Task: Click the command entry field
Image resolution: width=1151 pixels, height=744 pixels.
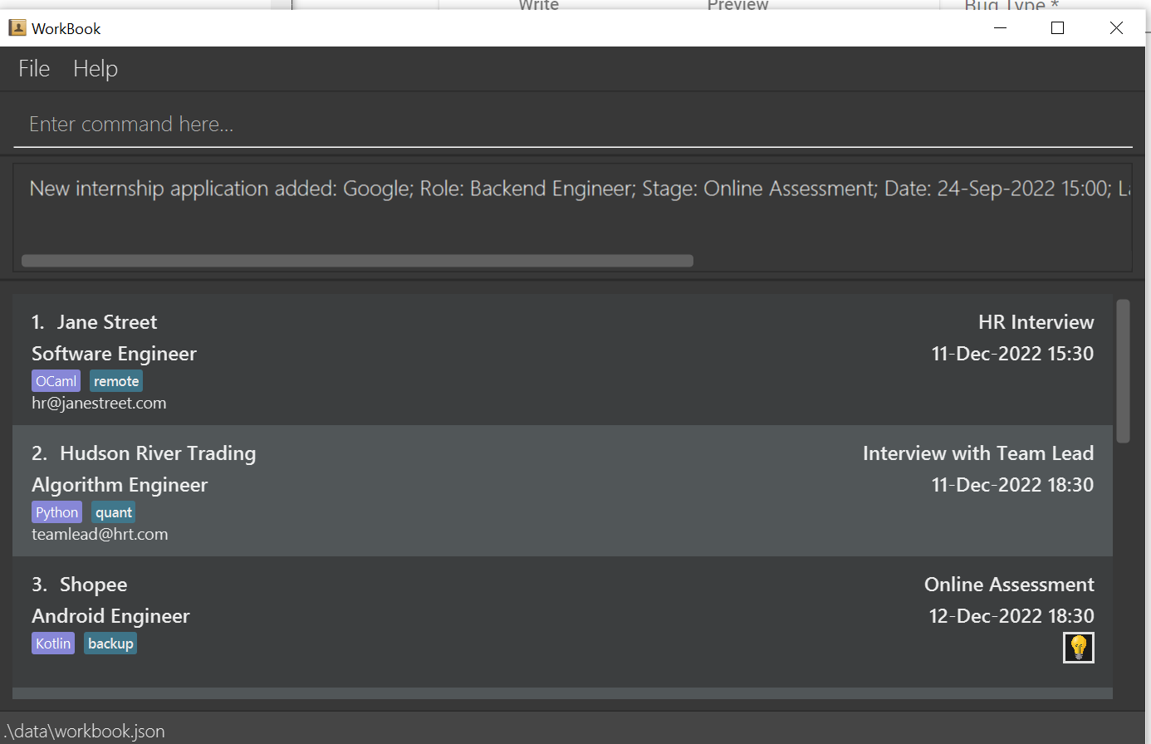Action: [573, 124]
